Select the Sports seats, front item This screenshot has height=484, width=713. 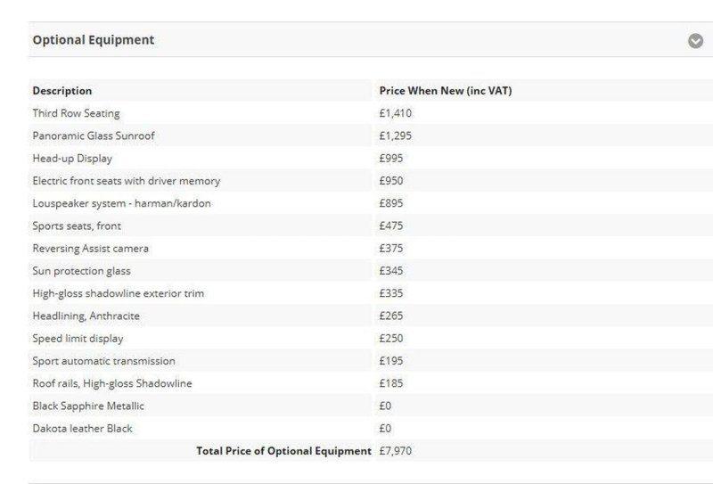point(77,226)
